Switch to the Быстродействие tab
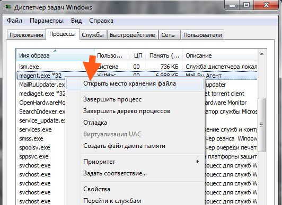The width and height of the screenshot is (282, 205). 133,35
